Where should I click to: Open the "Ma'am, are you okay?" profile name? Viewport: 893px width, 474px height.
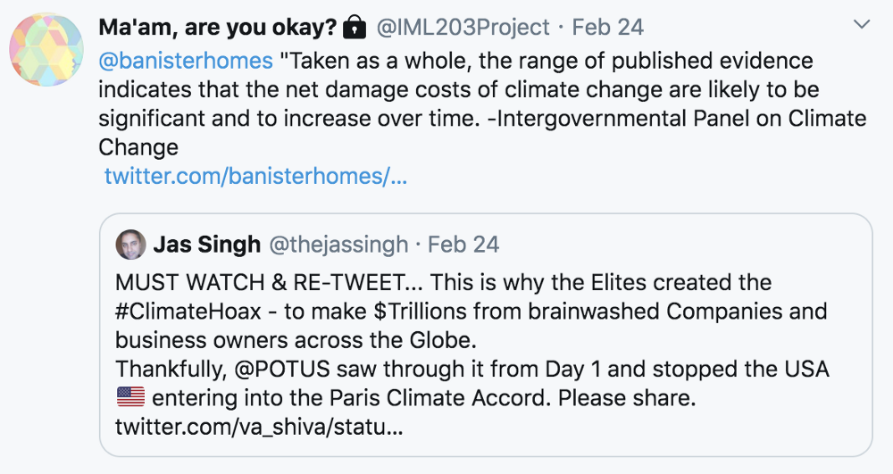coord(216,28)
